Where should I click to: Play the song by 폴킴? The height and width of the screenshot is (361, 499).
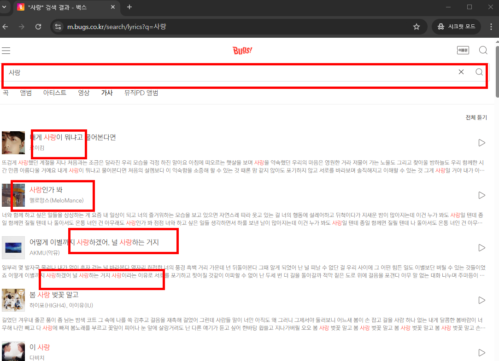(x=482, y=143)
